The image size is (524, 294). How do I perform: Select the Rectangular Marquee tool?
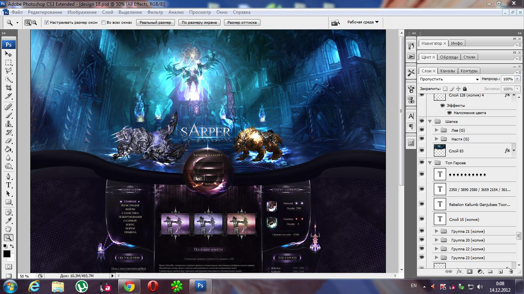(8, 62)
